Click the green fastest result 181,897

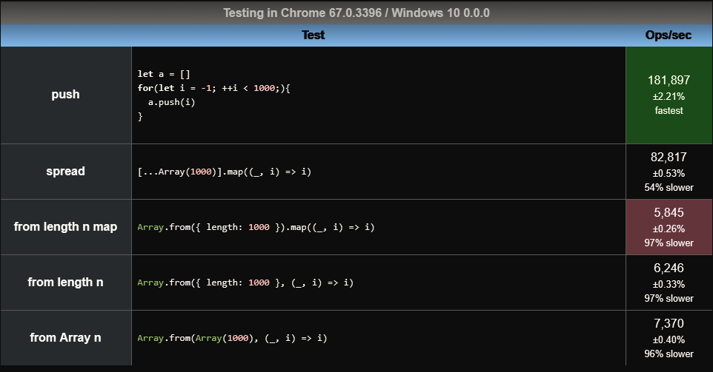coord(669,95)
